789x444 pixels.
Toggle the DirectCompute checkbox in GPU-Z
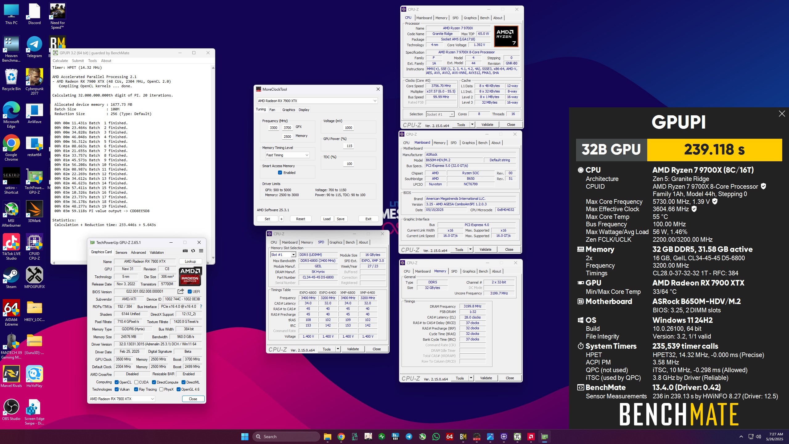click(x=154, y=382)
